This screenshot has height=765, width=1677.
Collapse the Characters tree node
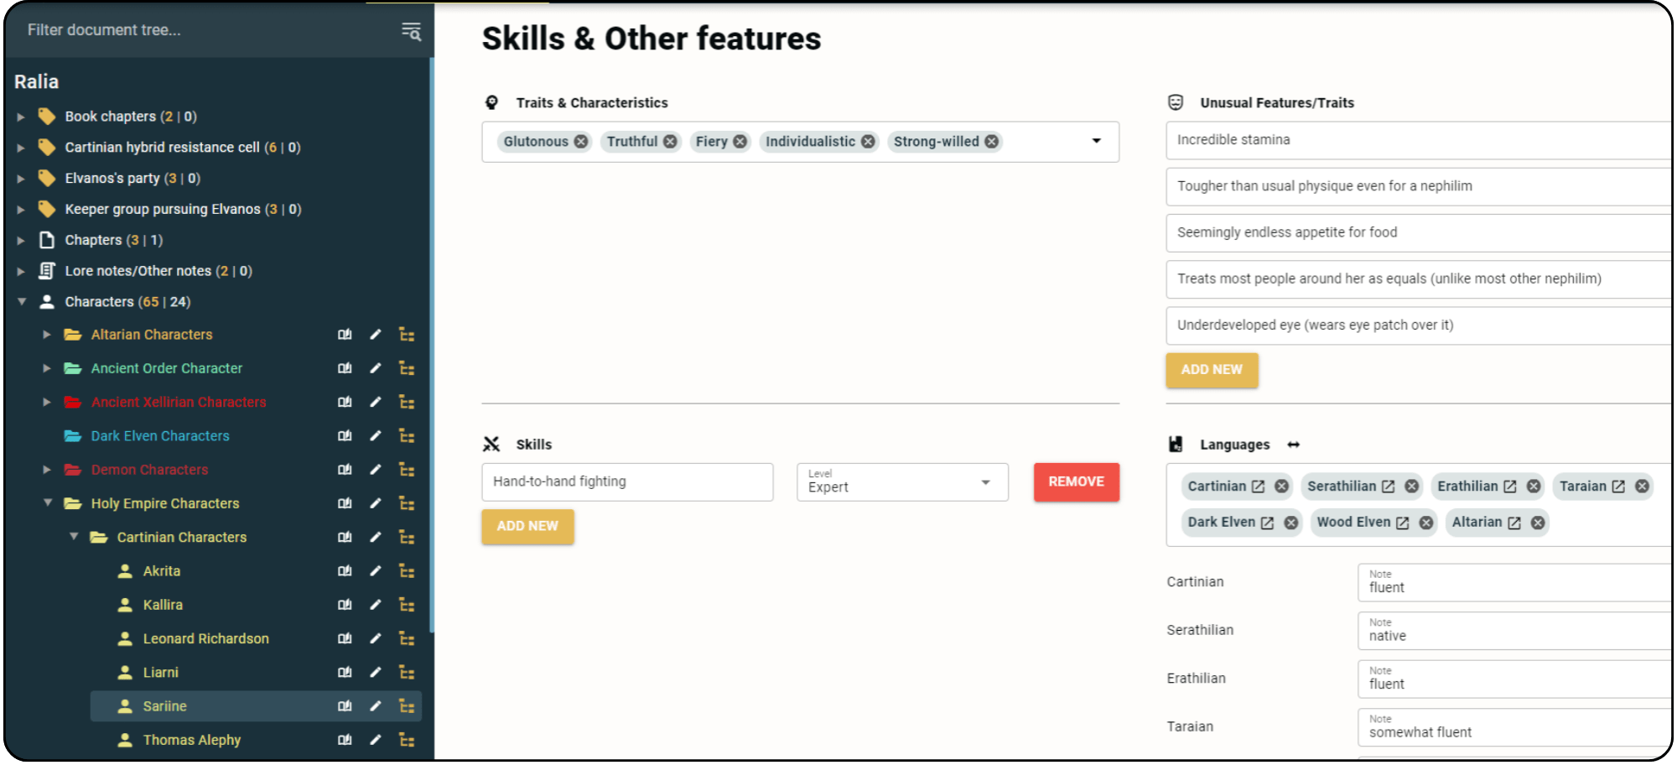(20, 301)
